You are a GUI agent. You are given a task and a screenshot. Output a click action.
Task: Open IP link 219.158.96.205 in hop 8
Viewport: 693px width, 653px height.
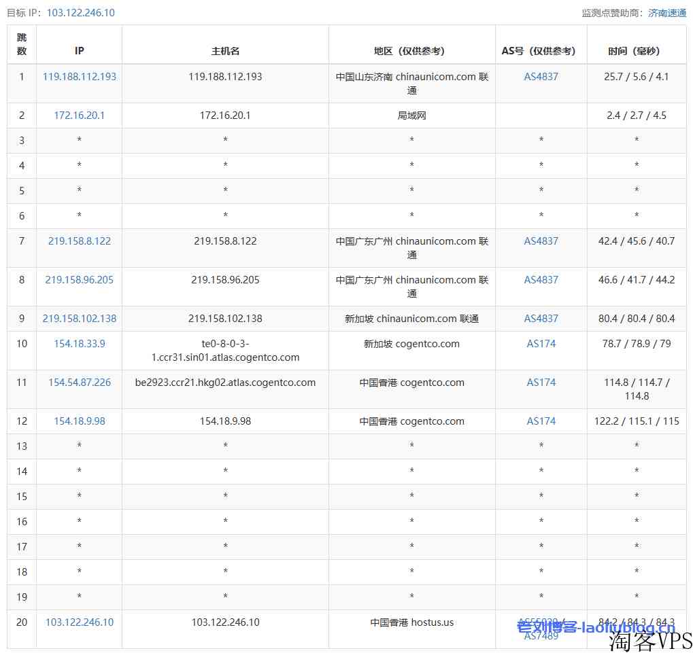(80, 280)
